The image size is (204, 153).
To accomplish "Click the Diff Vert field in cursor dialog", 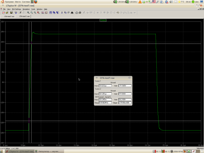I will 125,100.
